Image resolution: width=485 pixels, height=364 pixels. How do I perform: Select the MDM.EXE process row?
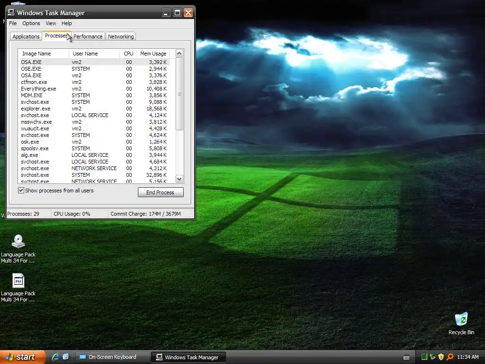tap(94, 95)
